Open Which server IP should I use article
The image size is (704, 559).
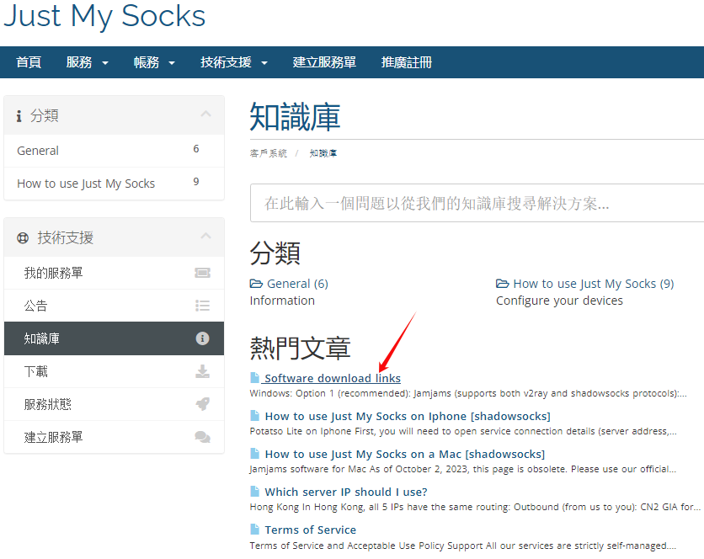[345, 492]
